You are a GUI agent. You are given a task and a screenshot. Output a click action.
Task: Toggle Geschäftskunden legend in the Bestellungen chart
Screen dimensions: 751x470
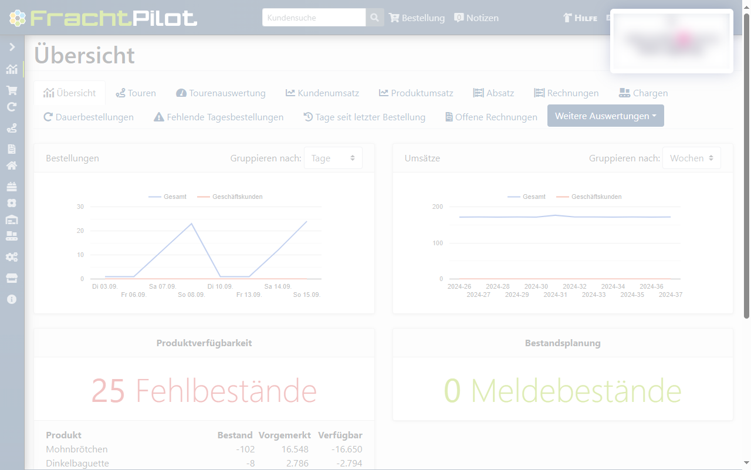tap(229, 197)
